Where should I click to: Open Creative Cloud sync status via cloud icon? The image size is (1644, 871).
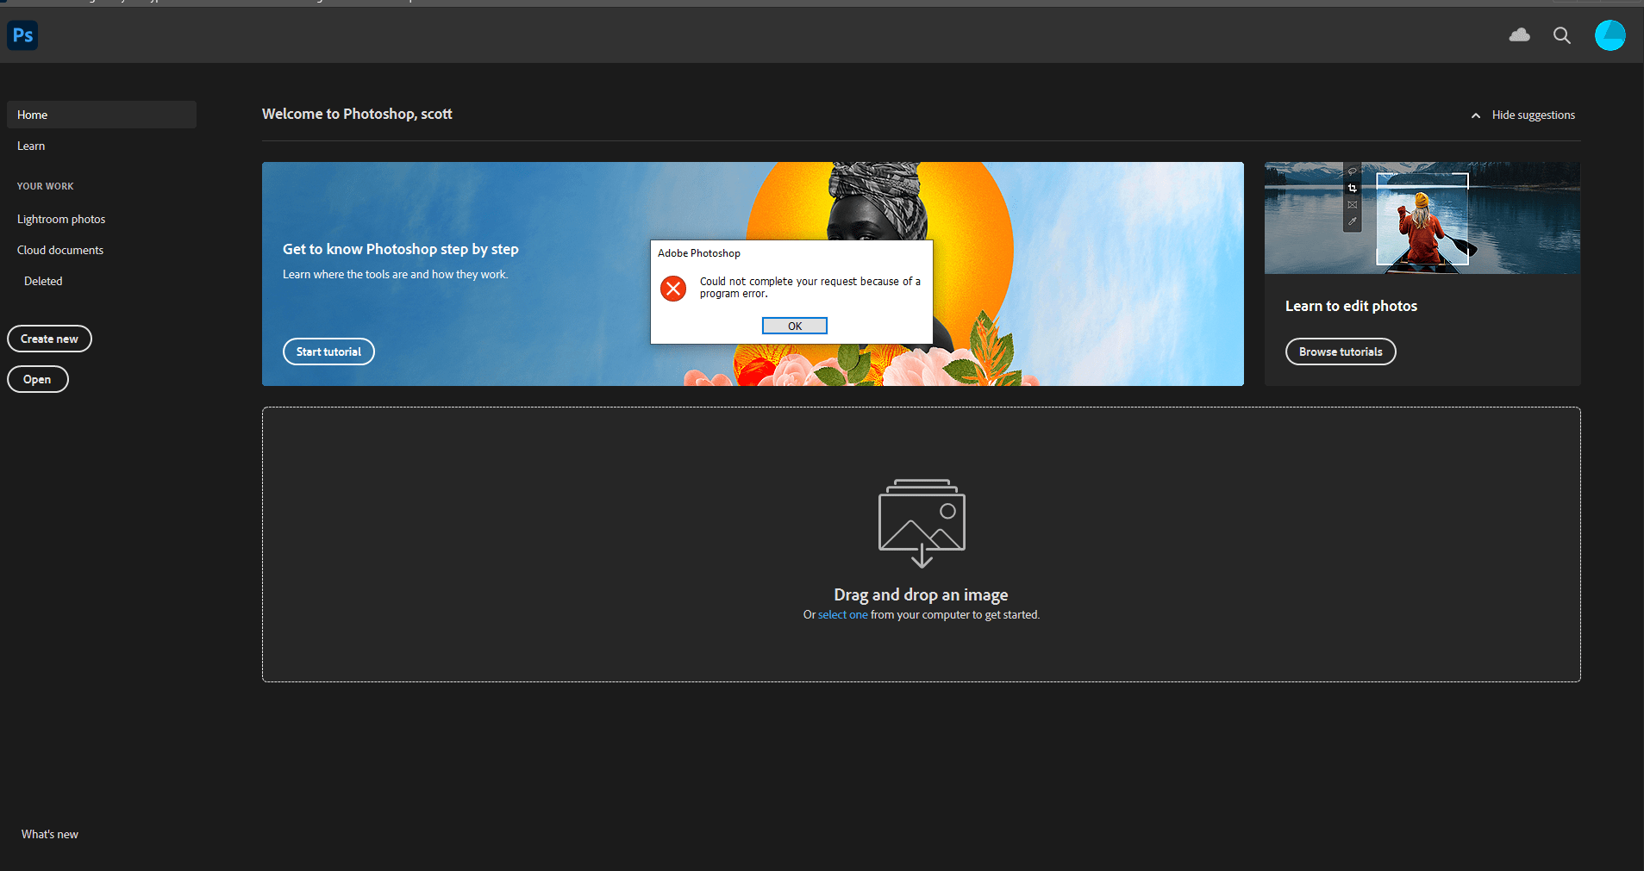point(1520,35)
